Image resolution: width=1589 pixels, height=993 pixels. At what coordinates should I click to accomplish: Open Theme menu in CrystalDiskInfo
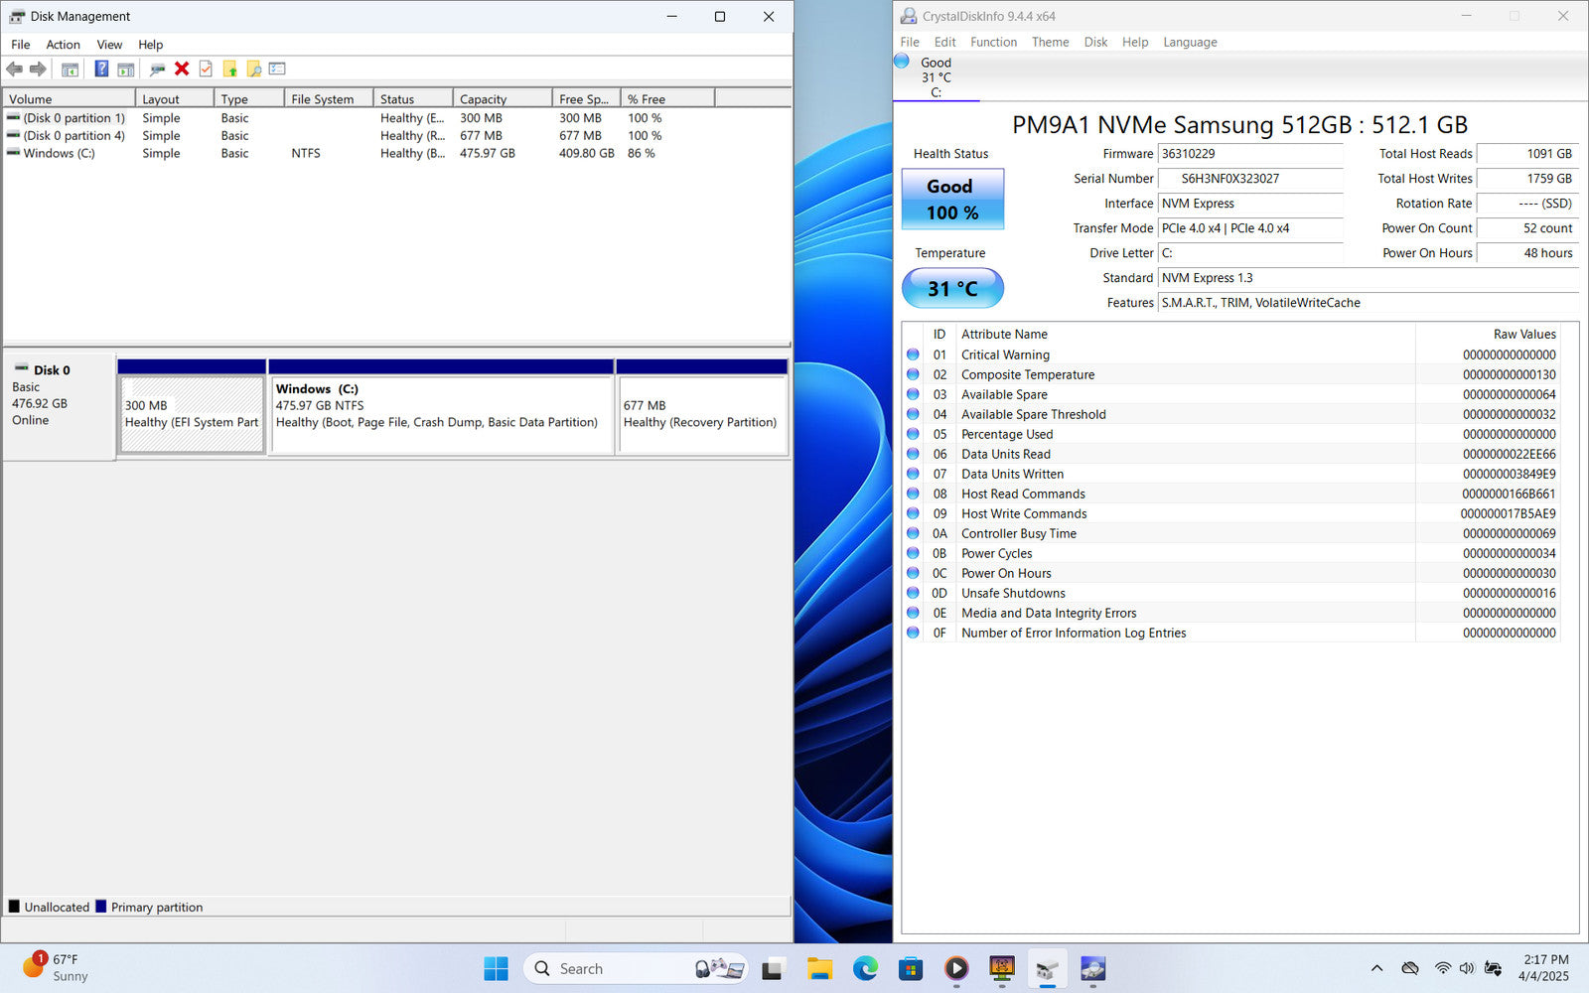click(1050, 42)
